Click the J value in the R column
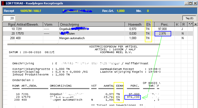 182,29
